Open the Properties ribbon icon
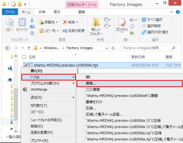183x143 pixels. pyautogui.click(x=122, y=22)
